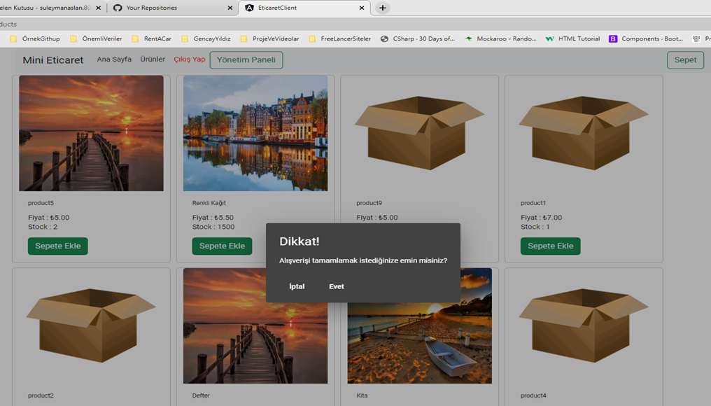This screenshot has height=406, width=711.
Task: Cancel the dialog with İptal
Action: (297, 286)
